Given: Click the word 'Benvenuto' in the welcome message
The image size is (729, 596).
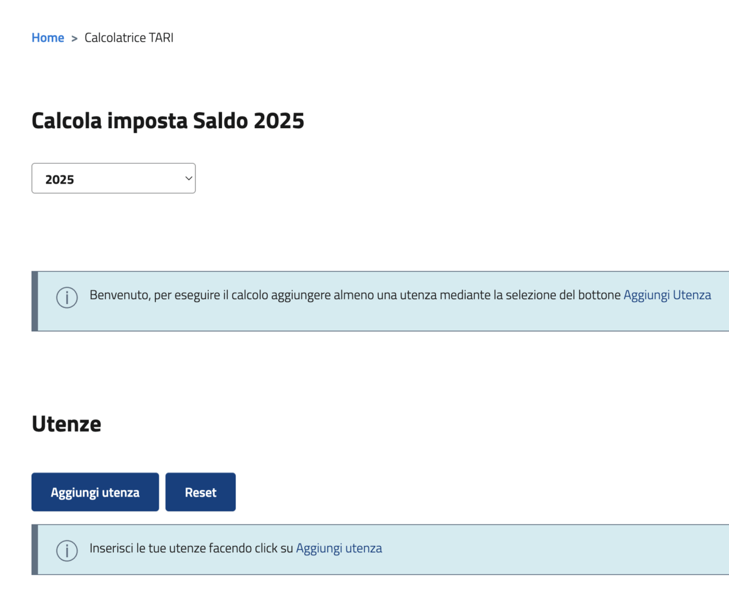Looking at the screenshot, I should tap(119, 295).
